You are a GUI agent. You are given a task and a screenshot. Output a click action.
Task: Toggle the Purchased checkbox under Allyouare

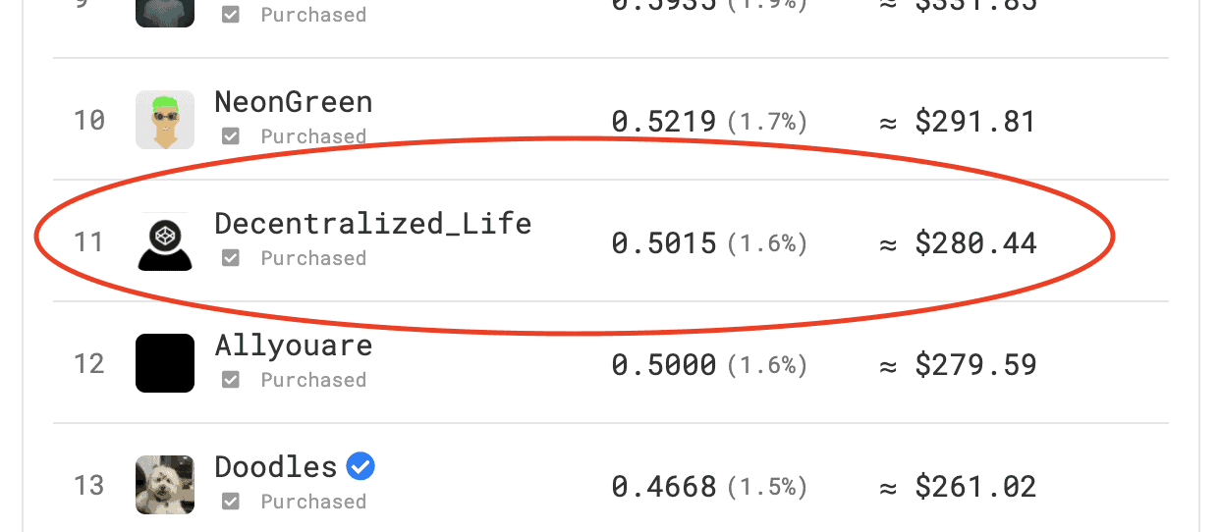pos(231,380)
